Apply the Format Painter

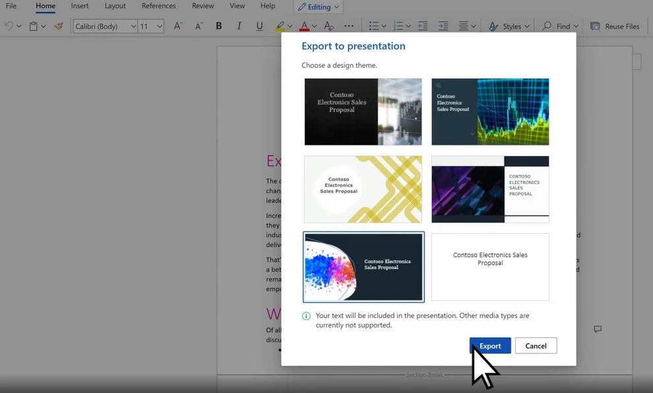coord(58,26)
